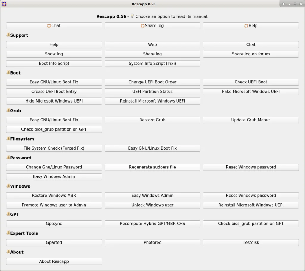This screenshot has height=271, width=305.
Task: Open Restore Windows MBR option
Action: point(54,196)
